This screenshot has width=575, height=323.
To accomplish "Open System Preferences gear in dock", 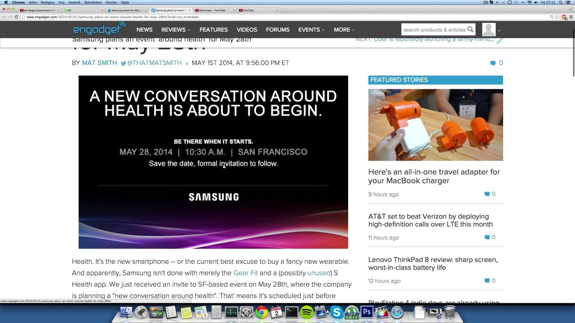I will coord(247,312).
